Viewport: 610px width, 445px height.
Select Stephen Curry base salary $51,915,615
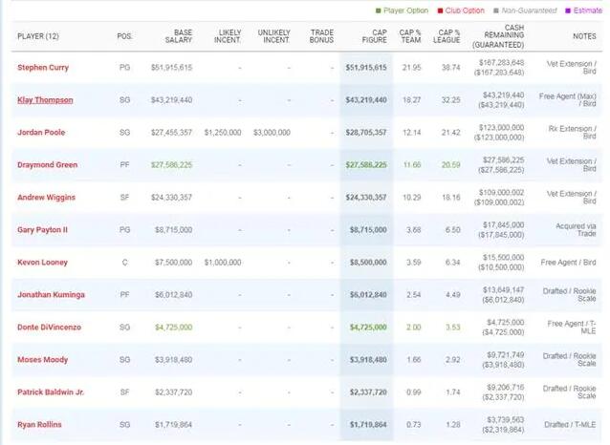171,68
